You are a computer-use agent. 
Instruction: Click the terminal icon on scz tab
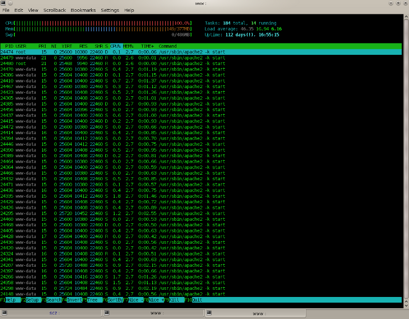(x=5, y=313)
